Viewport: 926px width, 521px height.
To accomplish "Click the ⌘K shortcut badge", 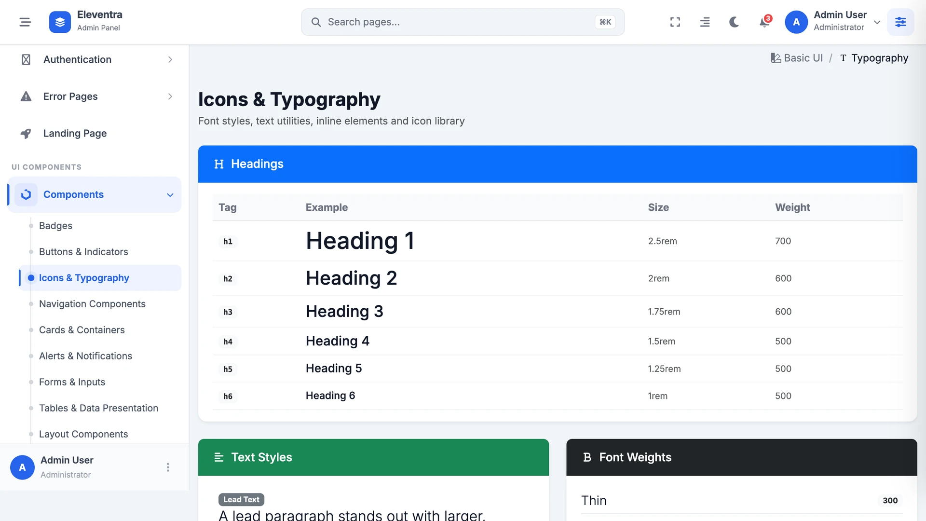I will 605,22.
